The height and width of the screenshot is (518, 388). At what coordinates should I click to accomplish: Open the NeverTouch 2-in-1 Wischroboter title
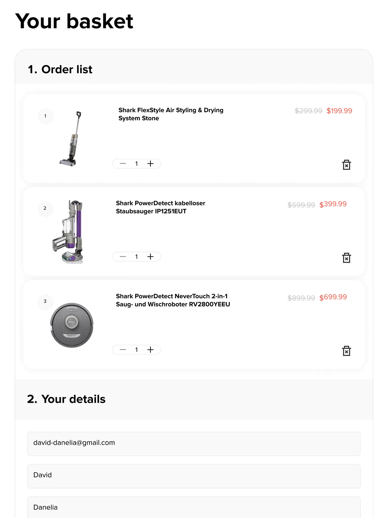click(x=173, y=300)
